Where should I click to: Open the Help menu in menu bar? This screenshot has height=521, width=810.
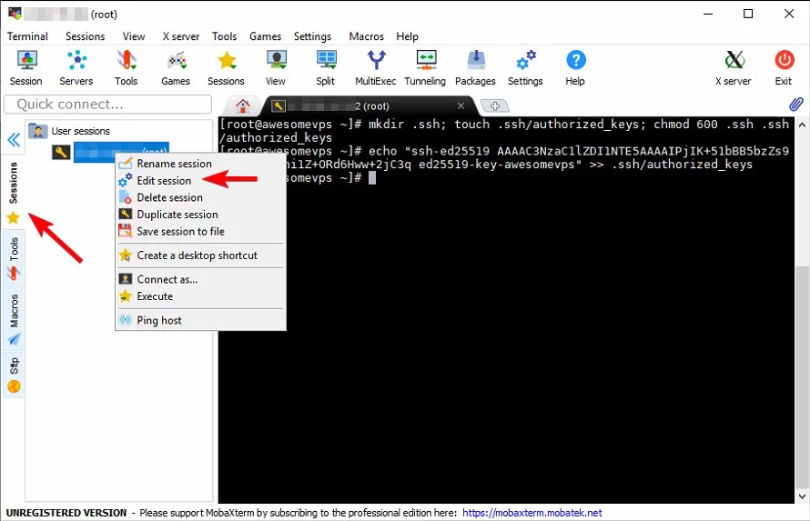coord(407,36)
